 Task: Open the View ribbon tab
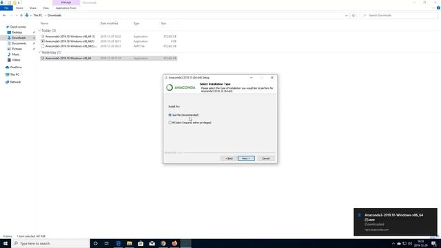(45, 8)
